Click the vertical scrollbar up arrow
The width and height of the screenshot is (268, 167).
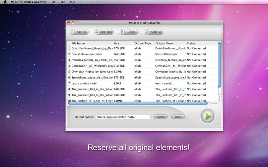point(219,97)
